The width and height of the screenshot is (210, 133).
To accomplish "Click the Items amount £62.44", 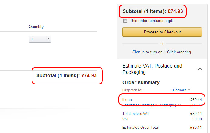I will tap(196, 100).
